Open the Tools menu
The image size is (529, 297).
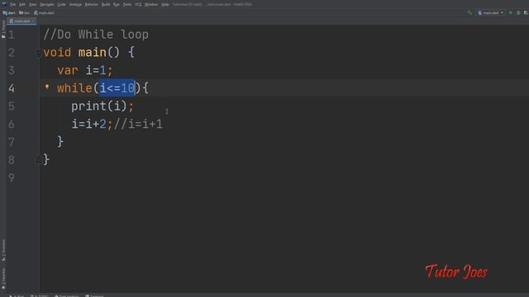pos(127,4)
